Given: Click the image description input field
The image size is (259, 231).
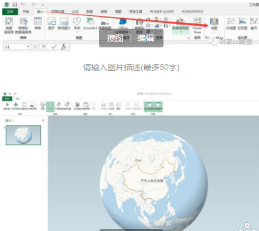Looking at the screenshot, I should tap(131, 67).
